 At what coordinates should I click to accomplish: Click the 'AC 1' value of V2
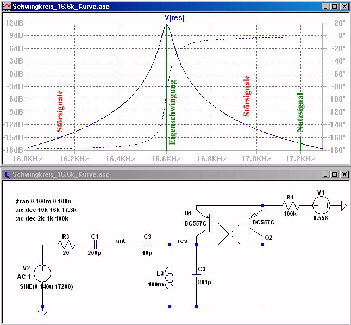coord(24,277)
